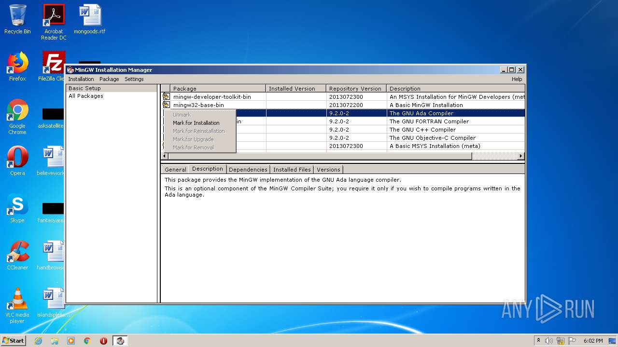
Task: Click the Action Center flag tray icon
Action: (x=573, y=341)
